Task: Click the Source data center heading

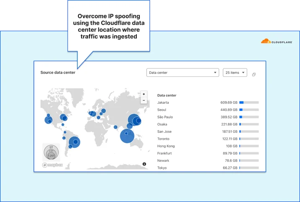Action: [x=58, y=73]
